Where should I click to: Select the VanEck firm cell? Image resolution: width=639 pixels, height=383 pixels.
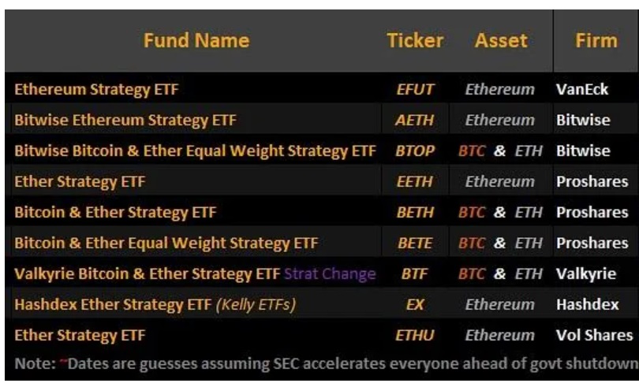(x=582, y=90)
